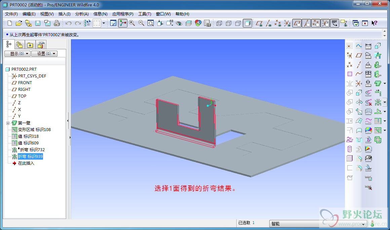Screen dimensions: 390x230
Task: Open the Flat wall flyout arrow
Action: point(385,83)
